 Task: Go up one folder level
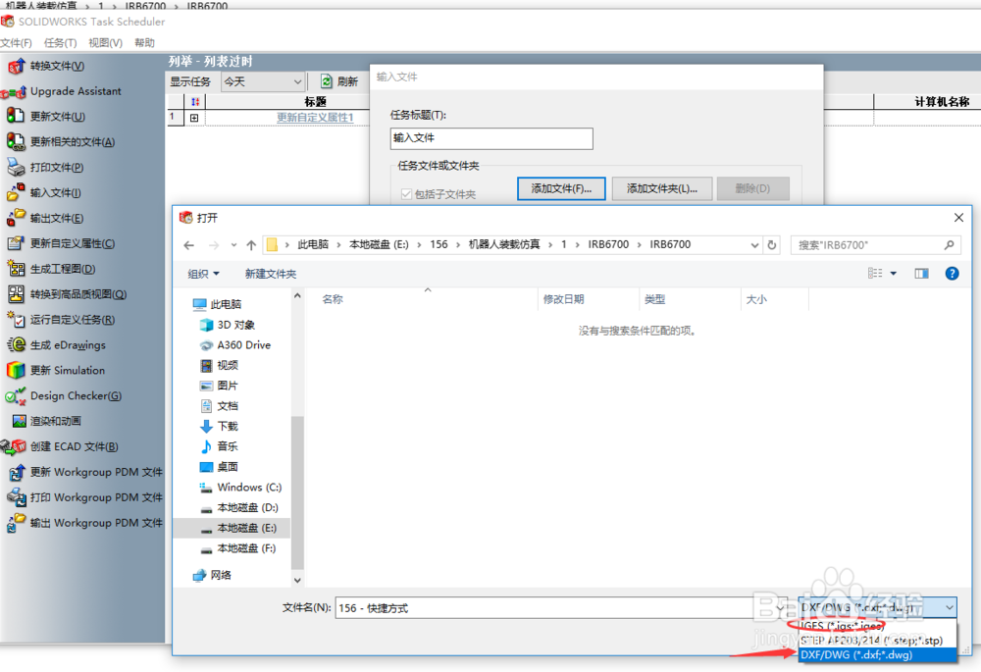point(251,245)
